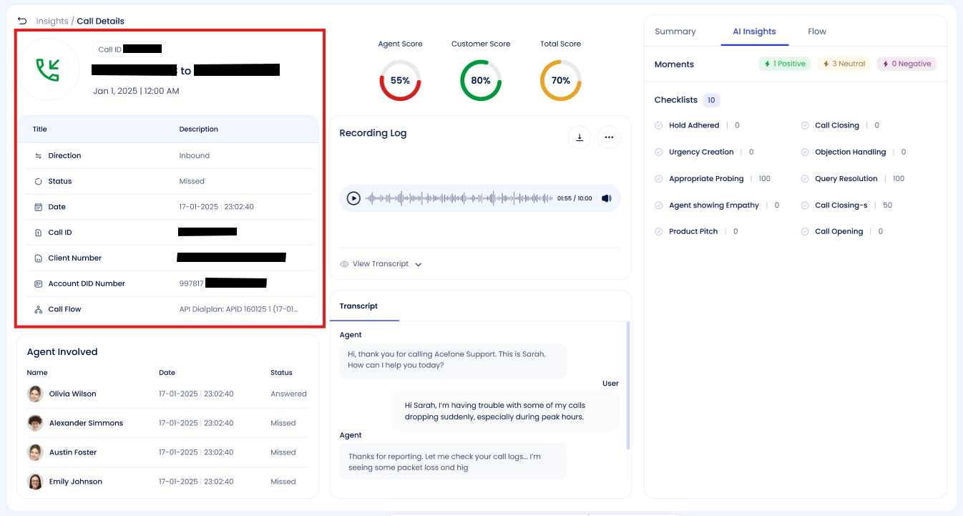The height and width of the screenshot is (516, 963).
Task: Download the call recording
Action: coord(580,137)
